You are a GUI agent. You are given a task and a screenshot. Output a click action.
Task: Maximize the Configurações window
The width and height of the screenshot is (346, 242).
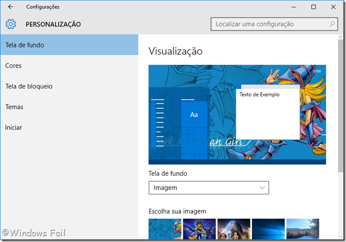313,7
